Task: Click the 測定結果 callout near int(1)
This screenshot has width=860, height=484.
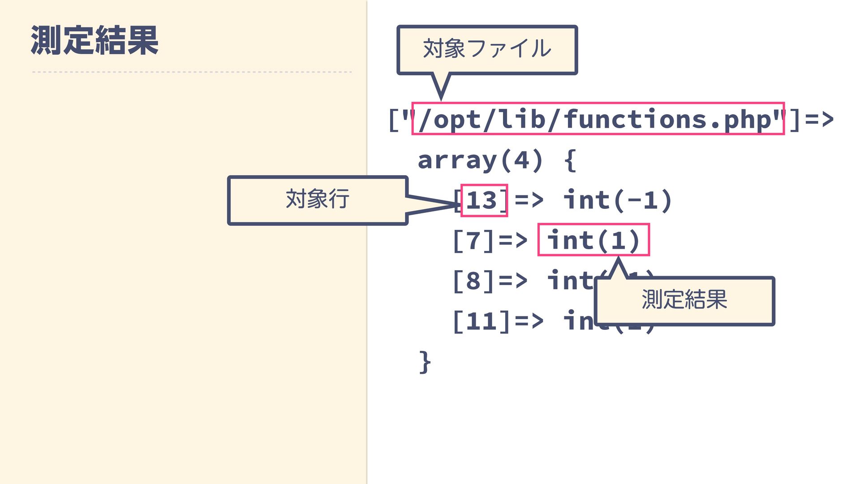Action: [x=684, y=300]
